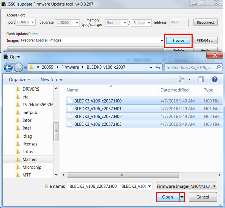This screenshot has width=225, height=208.
Task: Open the baudrate 115200 dropdown
Action: [67, 23]
